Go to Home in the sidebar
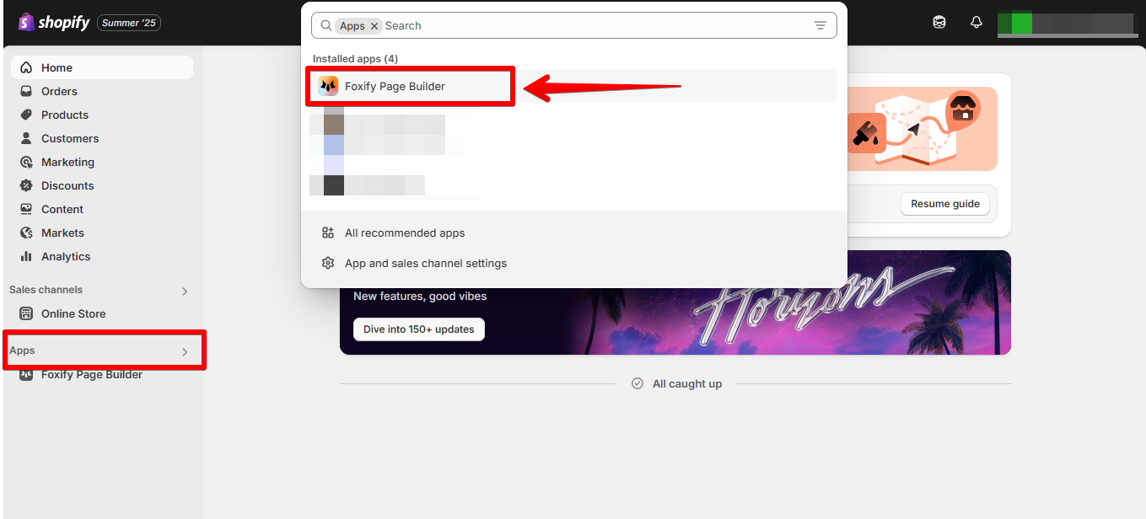 click(x=102, y=67)
